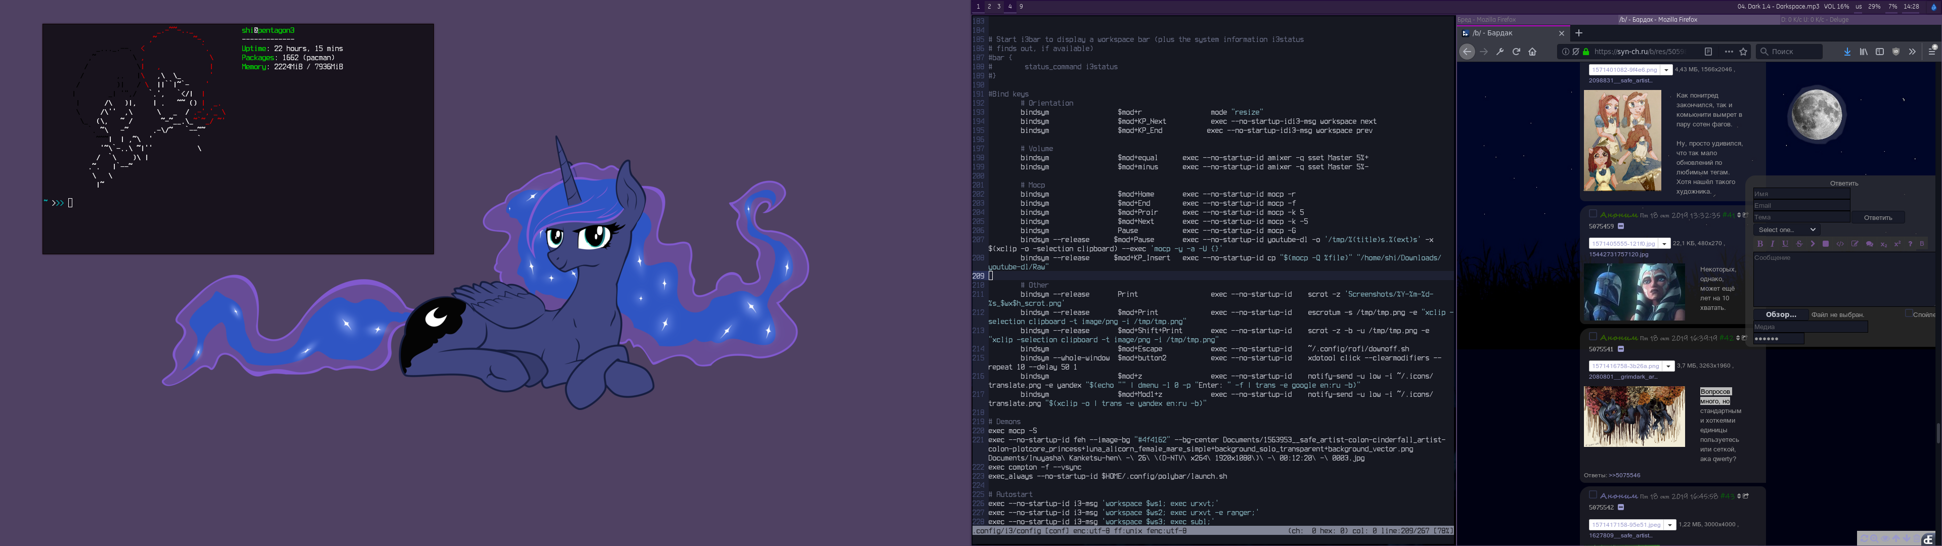Expand dropdown beside 1571405555-121f0.jpg
This screenshot has height=546, width=1942.
tap(1665, 244)
